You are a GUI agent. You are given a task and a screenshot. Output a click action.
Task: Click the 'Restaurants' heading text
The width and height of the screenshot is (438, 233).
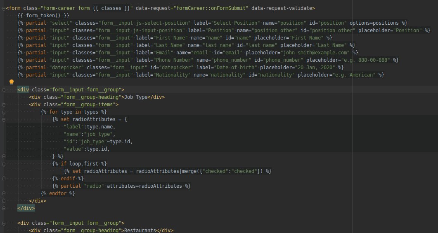140,231
